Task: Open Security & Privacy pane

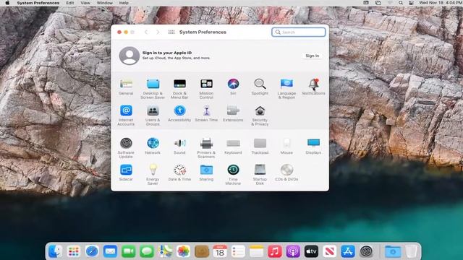Action: (x=260, y=116)
